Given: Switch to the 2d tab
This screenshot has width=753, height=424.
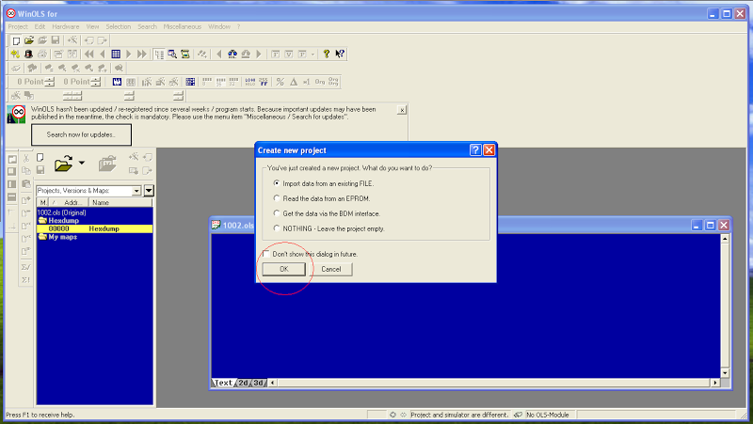Looking at the screenshot, I should [243, 383].
